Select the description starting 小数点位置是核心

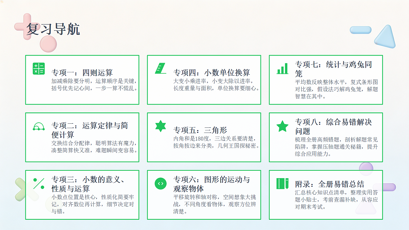93,204
